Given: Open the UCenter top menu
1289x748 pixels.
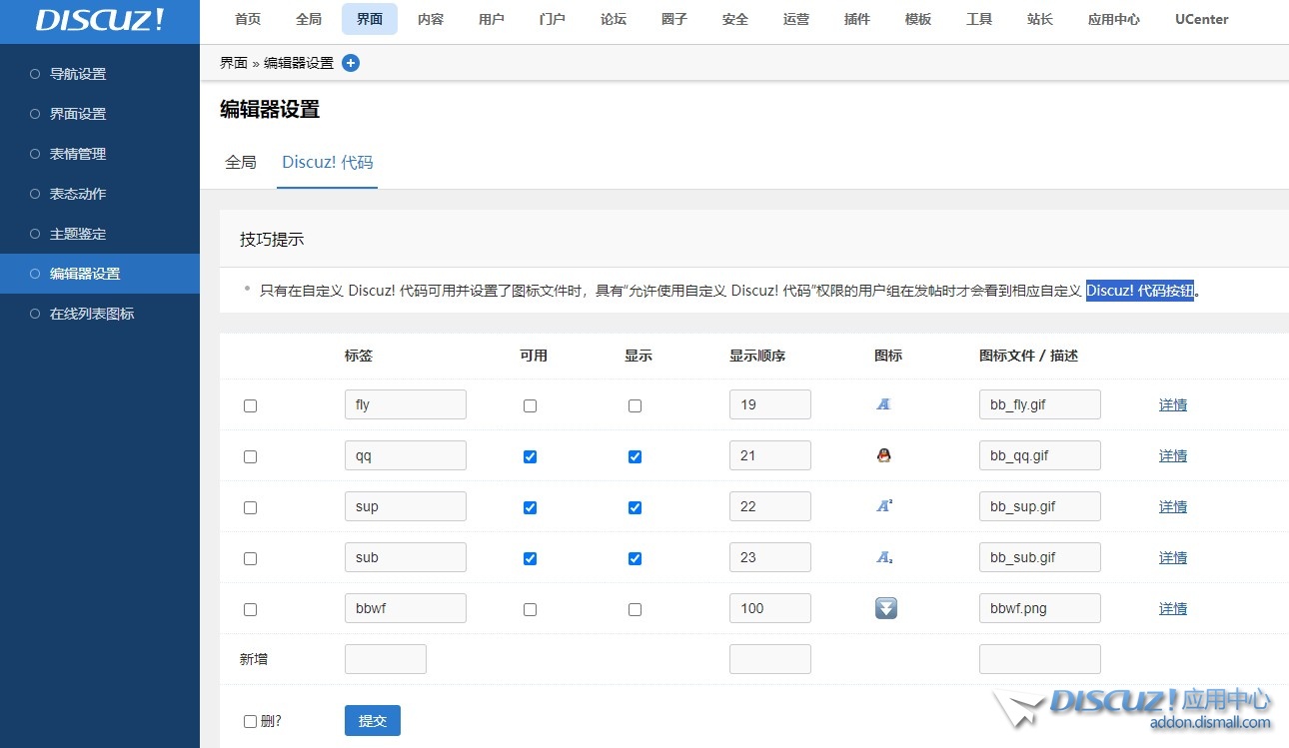Looking at the screenshot, I should pos(1202,19).
